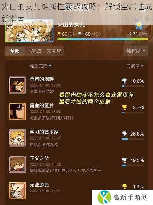
Task: Expand the 完成率 sort dropdown
Action: (135, 66)
